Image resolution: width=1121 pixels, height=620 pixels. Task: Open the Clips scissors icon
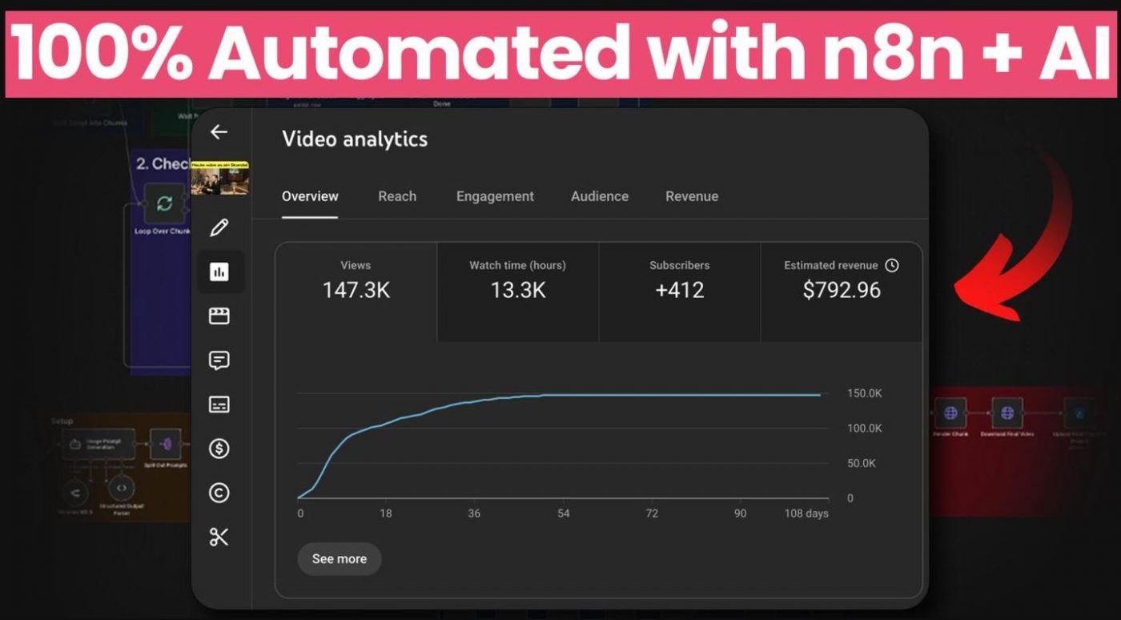(219, 537)
